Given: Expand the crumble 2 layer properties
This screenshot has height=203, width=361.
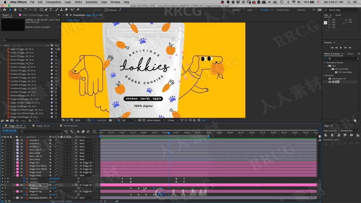Looking at the screenshot, I should click(x=15, y=143).
